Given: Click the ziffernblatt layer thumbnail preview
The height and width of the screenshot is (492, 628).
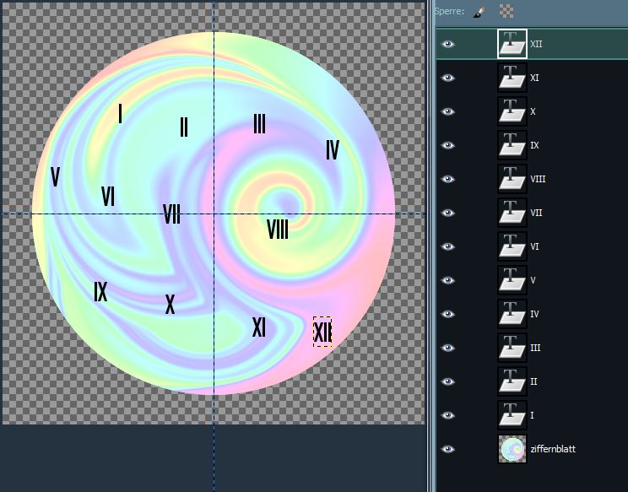Looking at the screenshot, I should pos(512,449).
